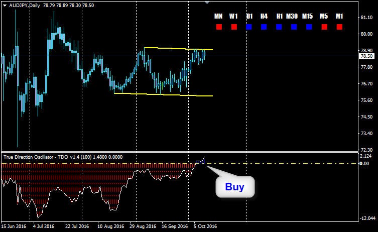Viewport: 378px width, 232px height.
Task: Click the 10 Aug 2016 date label
Action: [110, 226]
